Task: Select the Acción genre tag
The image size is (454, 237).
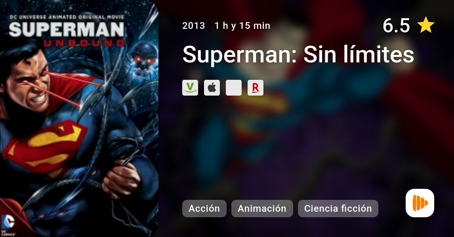Action: pyautogui.click(x=204, y=209)
